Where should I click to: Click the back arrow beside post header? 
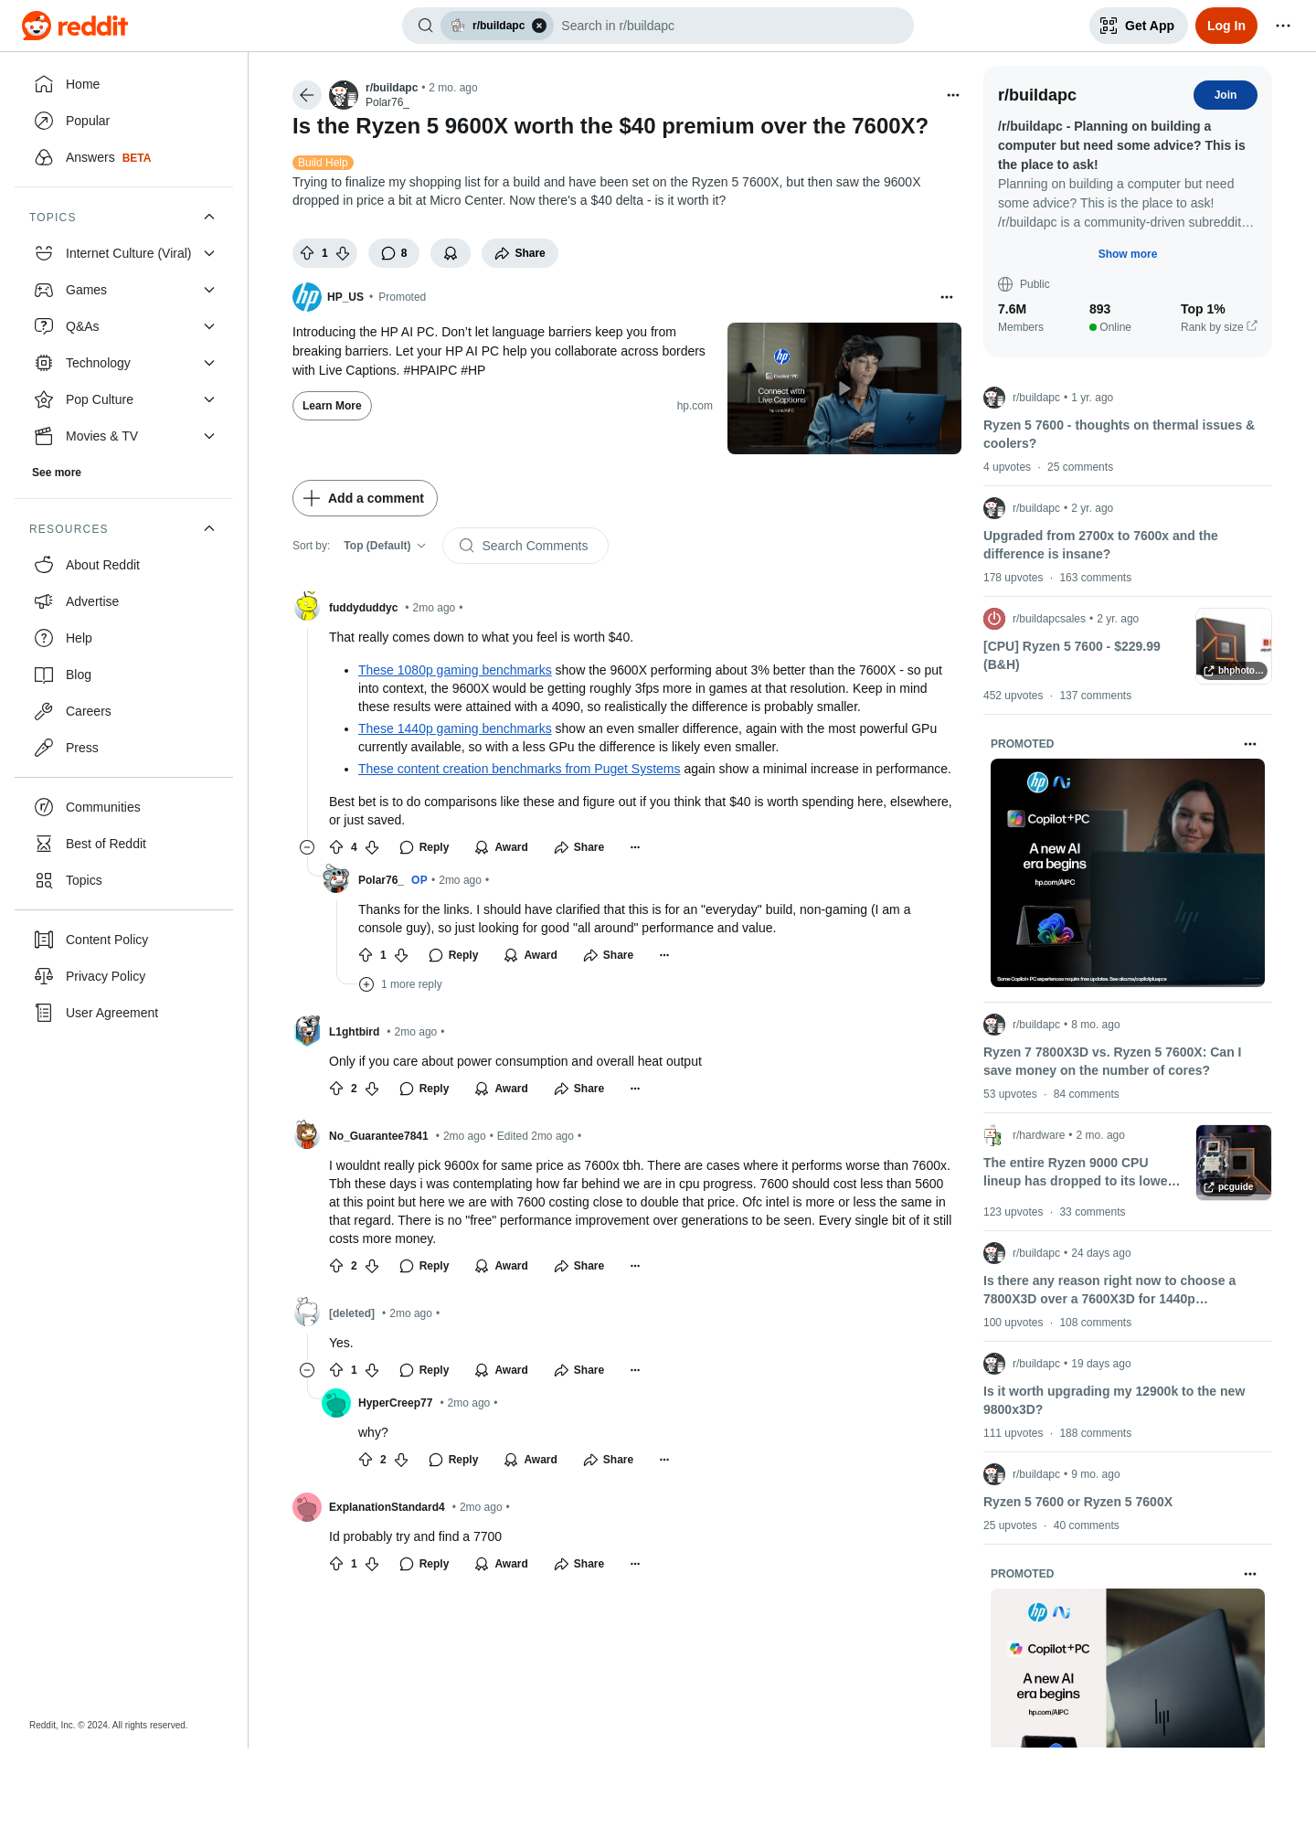pyautogui.click(x=307, y=95)
